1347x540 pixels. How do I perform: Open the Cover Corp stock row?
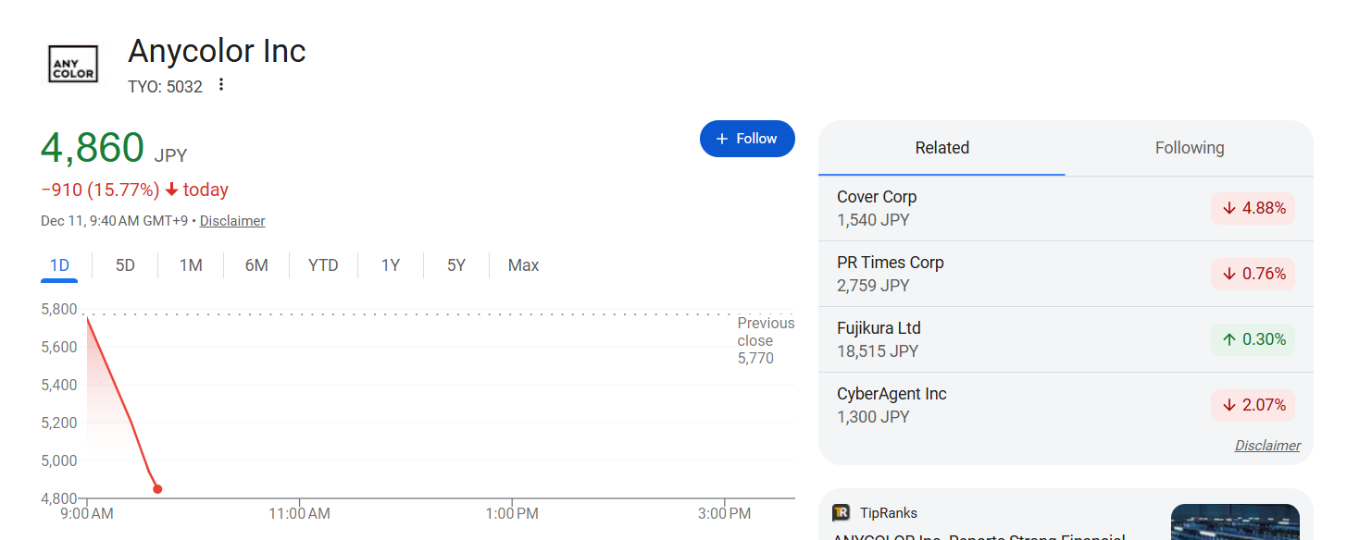tap(1066, 208)
